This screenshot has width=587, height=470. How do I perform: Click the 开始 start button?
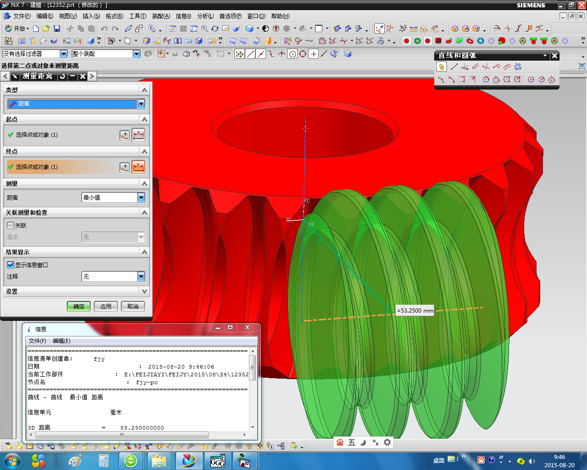(x=17, y=28)
